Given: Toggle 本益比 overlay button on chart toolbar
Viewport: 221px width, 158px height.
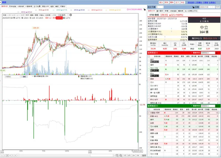Looking at the screenshot, I should click(x=42, y=15).
